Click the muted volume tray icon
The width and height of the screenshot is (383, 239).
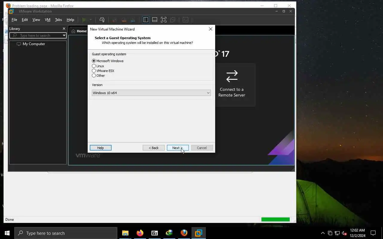344,233
